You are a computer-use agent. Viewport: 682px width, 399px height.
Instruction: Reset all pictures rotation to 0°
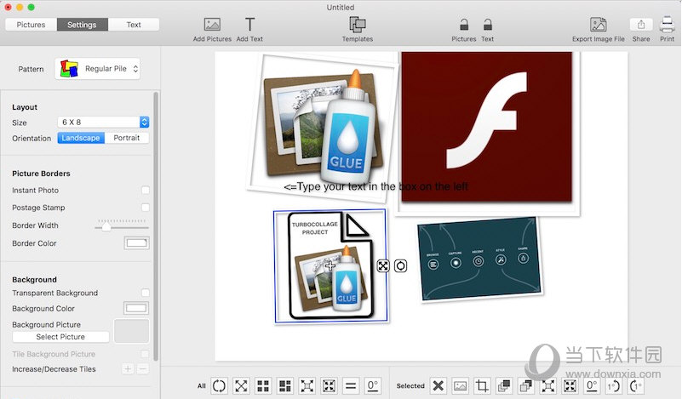[373, 385]
